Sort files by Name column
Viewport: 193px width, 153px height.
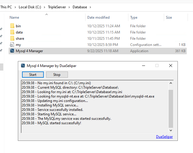tap(14, 17)
